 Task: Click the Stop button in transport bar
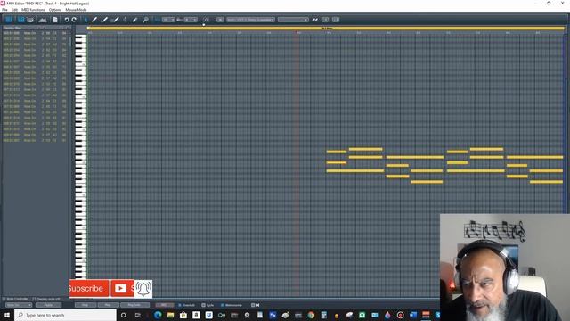(x=85, y=305)
